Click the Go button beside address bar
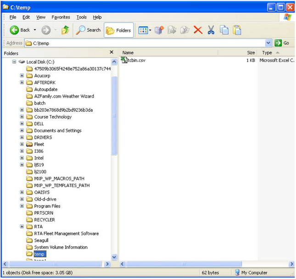The height and width of the screenshot is (279, 296). 282,43
